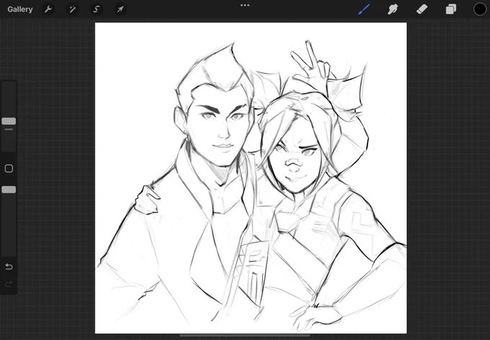The width and height of the screenshot is (490, 340).
Task: Click the brush opacity slider handle
Action: tap(9, 189)
